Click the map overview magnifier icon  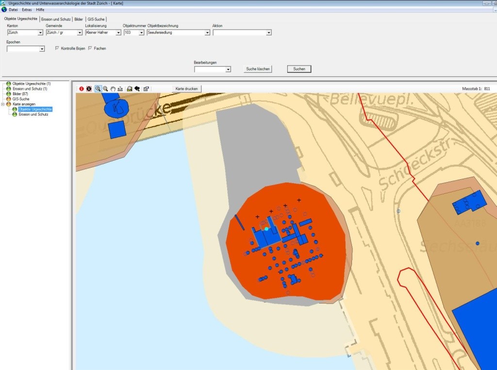(129, 89)
